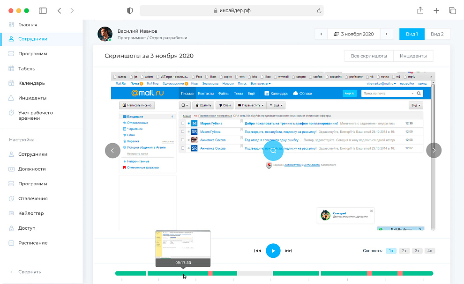Screen dimensions: 464x284
Task: Collapse the sidebar with Свернуть
Action: pyautogui.click(x=30, y=272)
